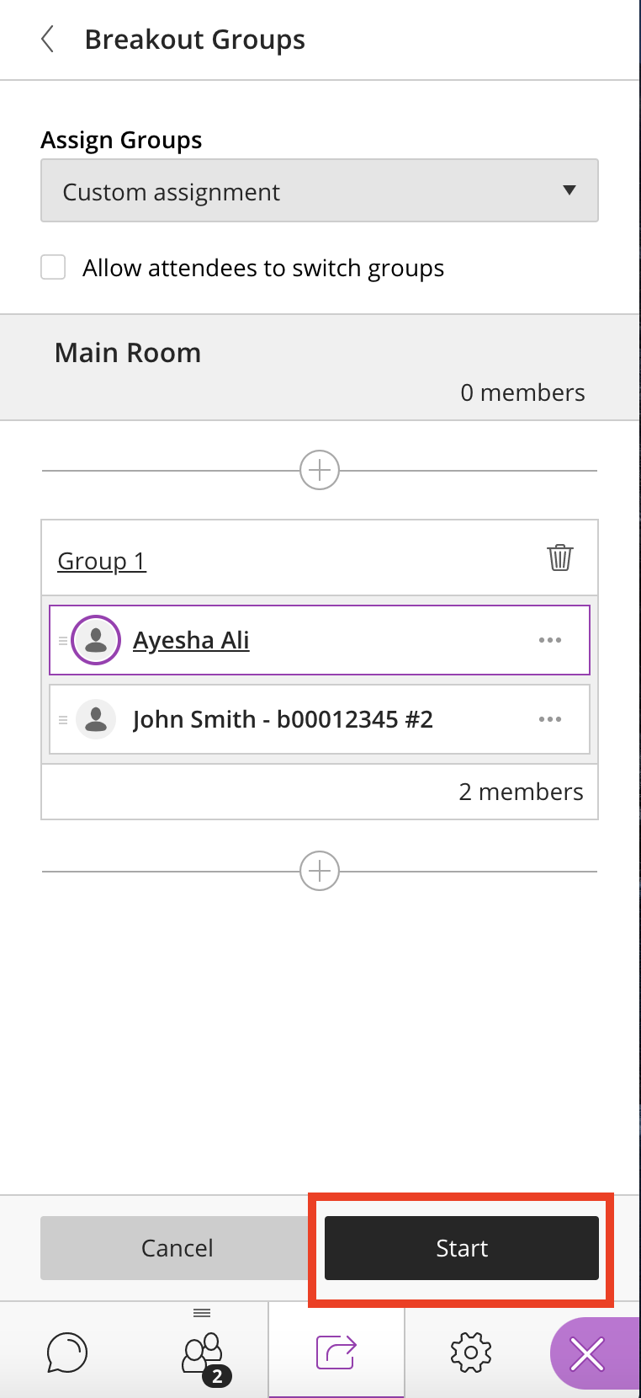Open the settings gear icon

point(471,1353)
